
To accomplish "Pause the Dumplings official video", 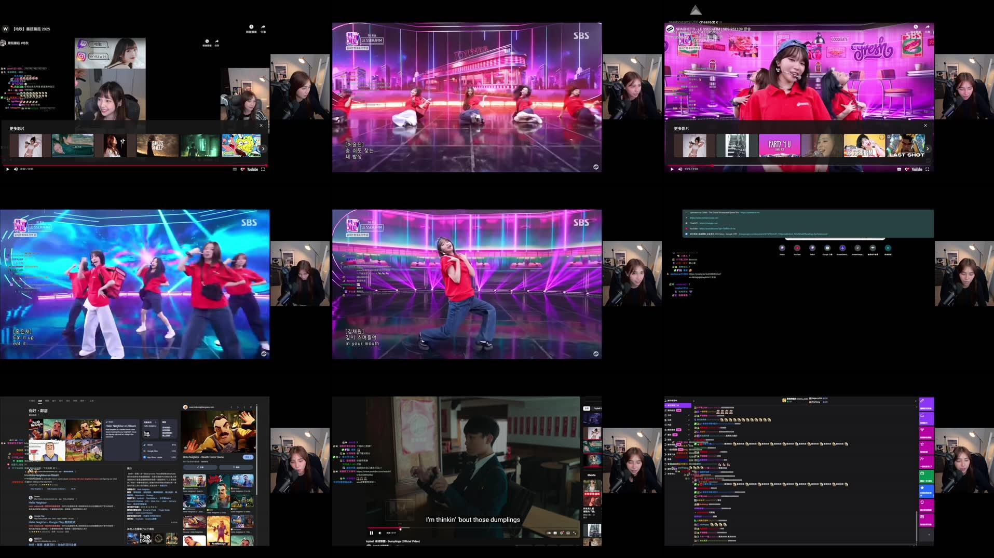I will point(371,533).
